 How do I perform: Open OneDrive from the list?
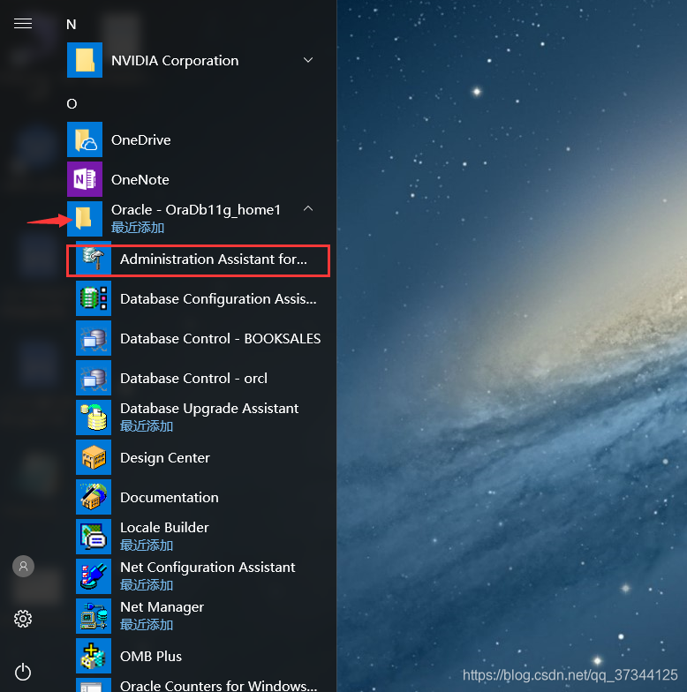141,139
